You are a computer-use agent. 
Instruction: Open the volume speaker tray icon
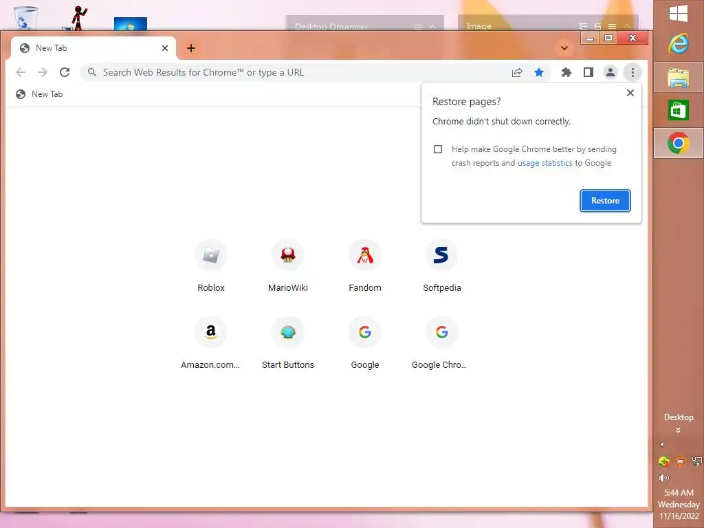[x=663, y=478]
